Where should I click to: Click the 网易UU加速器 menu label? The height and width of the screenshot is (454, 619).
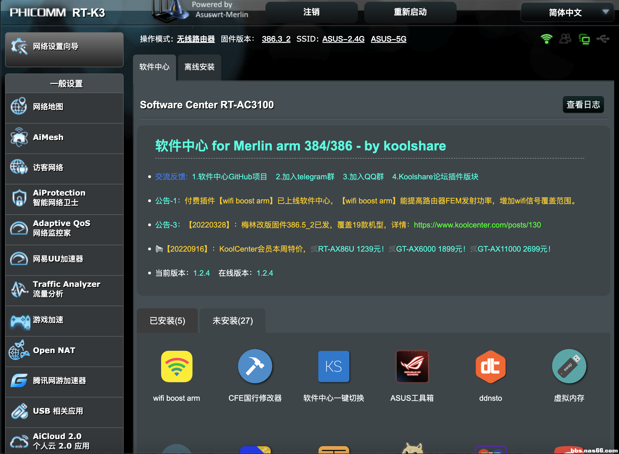58,259
